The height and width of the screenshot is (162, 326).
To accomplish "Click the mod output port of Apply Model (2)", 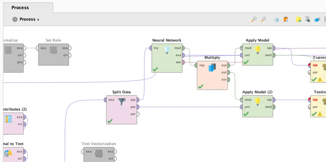I will click(274, 107).
